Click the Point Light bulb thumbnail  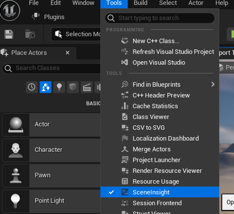(16, 201)
